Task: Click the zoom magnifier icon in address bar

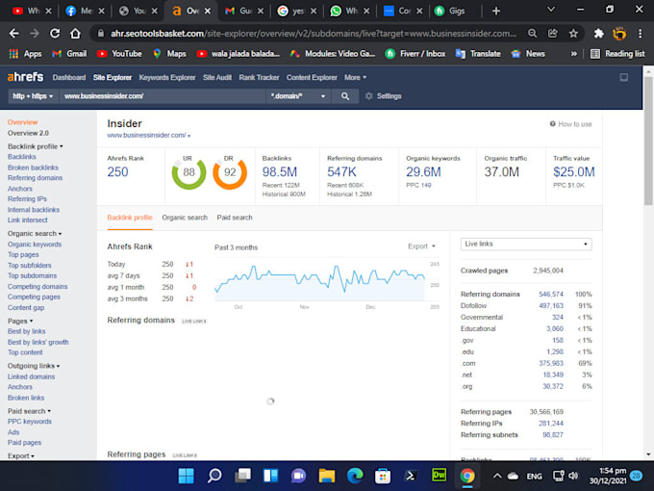Action: (x=532, y=34)
